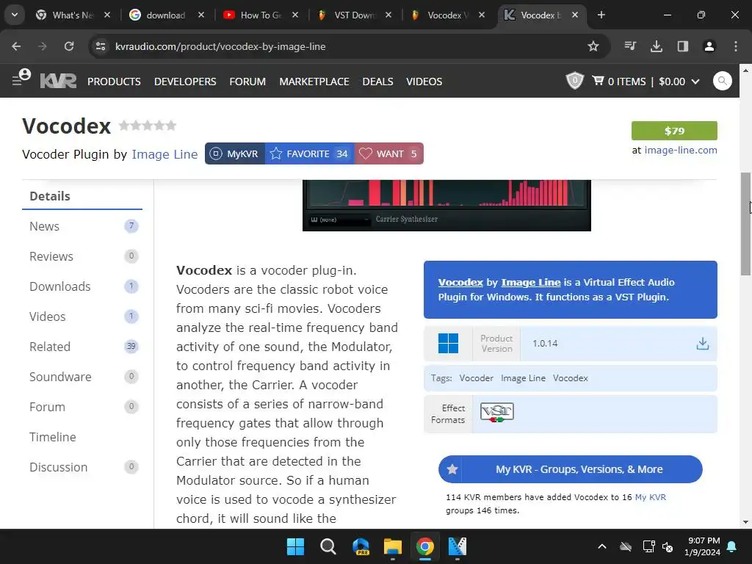Show hidden system tray icons
This screenshot has height=564, width=752.
(x=602, y=546)
